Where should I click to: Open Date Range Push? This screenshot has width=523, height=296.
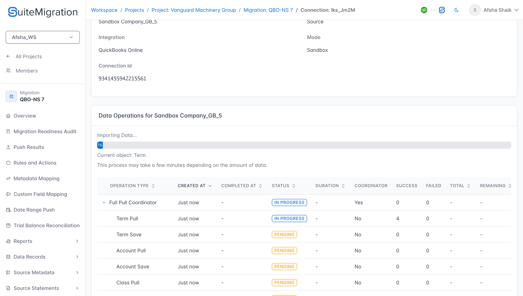34,210
